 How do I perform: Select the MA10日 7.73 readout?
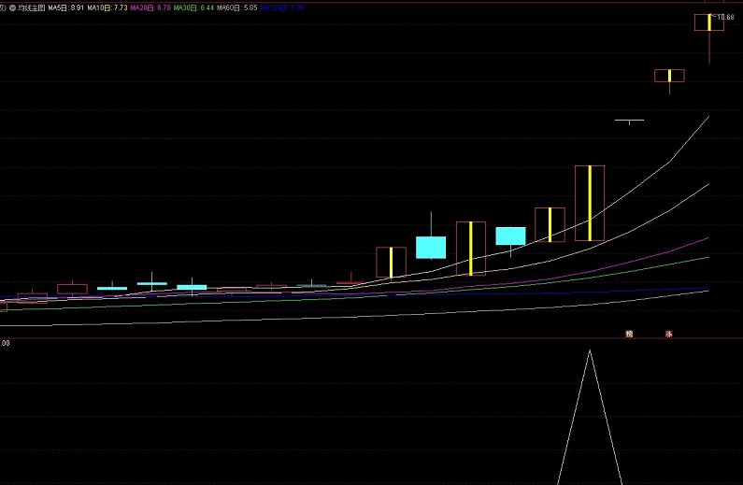[x=107, y=7]
